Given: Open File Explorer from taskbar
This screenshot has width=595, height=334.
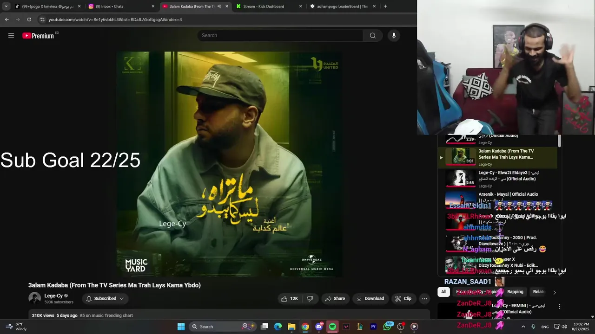Looking at the screenshot, I should (291, 327).
